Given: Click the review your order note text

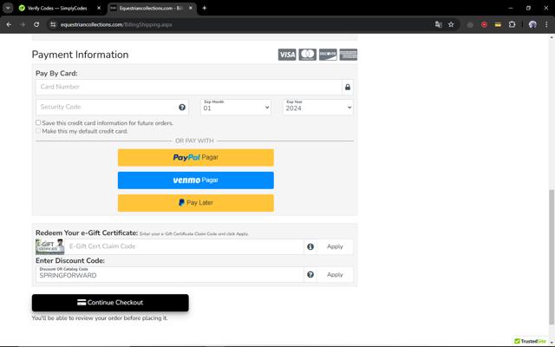Looking at the screenshot, I should click(x=100, y=318).
